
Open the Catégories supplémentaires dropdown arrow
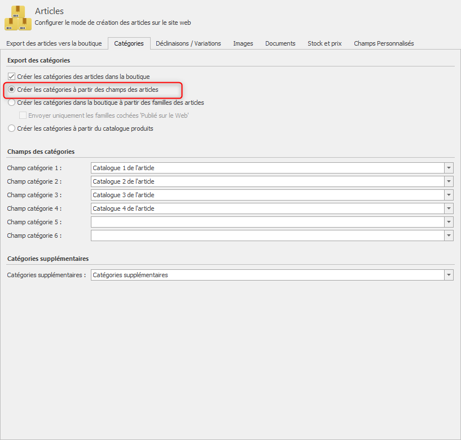click(x=449, y=275)
